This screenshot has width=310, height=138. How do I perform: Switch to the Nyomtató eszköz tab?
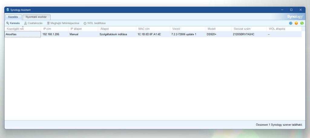point(36,17)
